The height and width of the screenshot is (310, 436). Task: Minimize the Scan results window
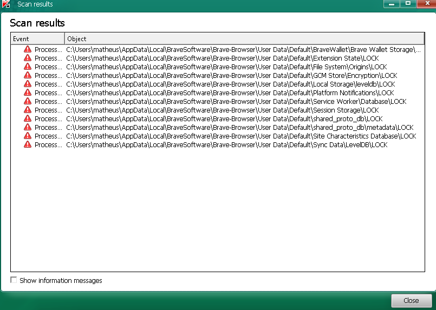[x=392, y=4]
